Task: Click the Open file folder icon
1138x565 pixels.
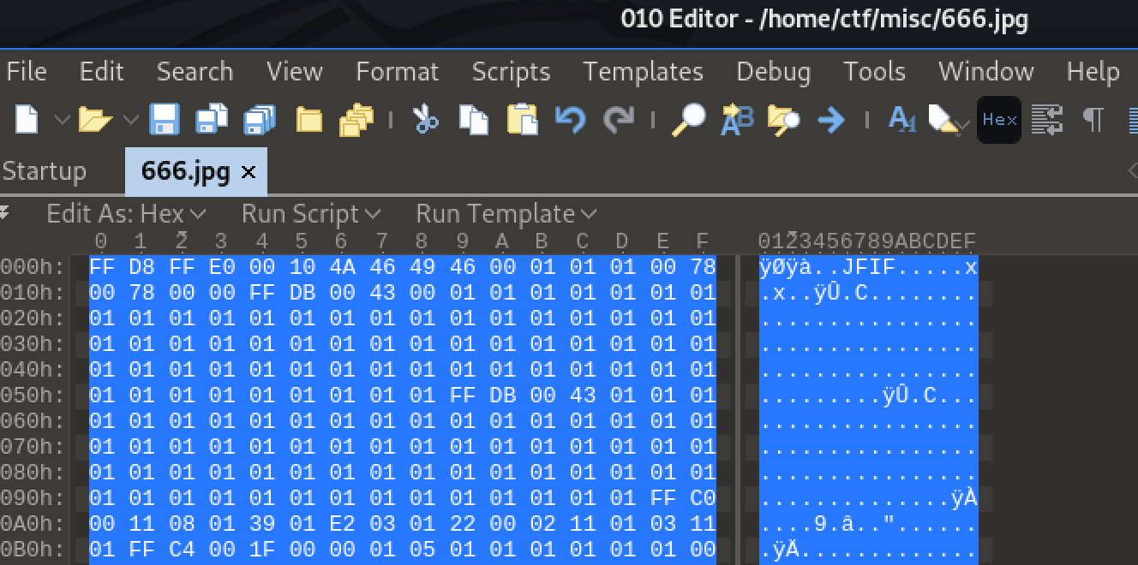Action: [96, 120]
